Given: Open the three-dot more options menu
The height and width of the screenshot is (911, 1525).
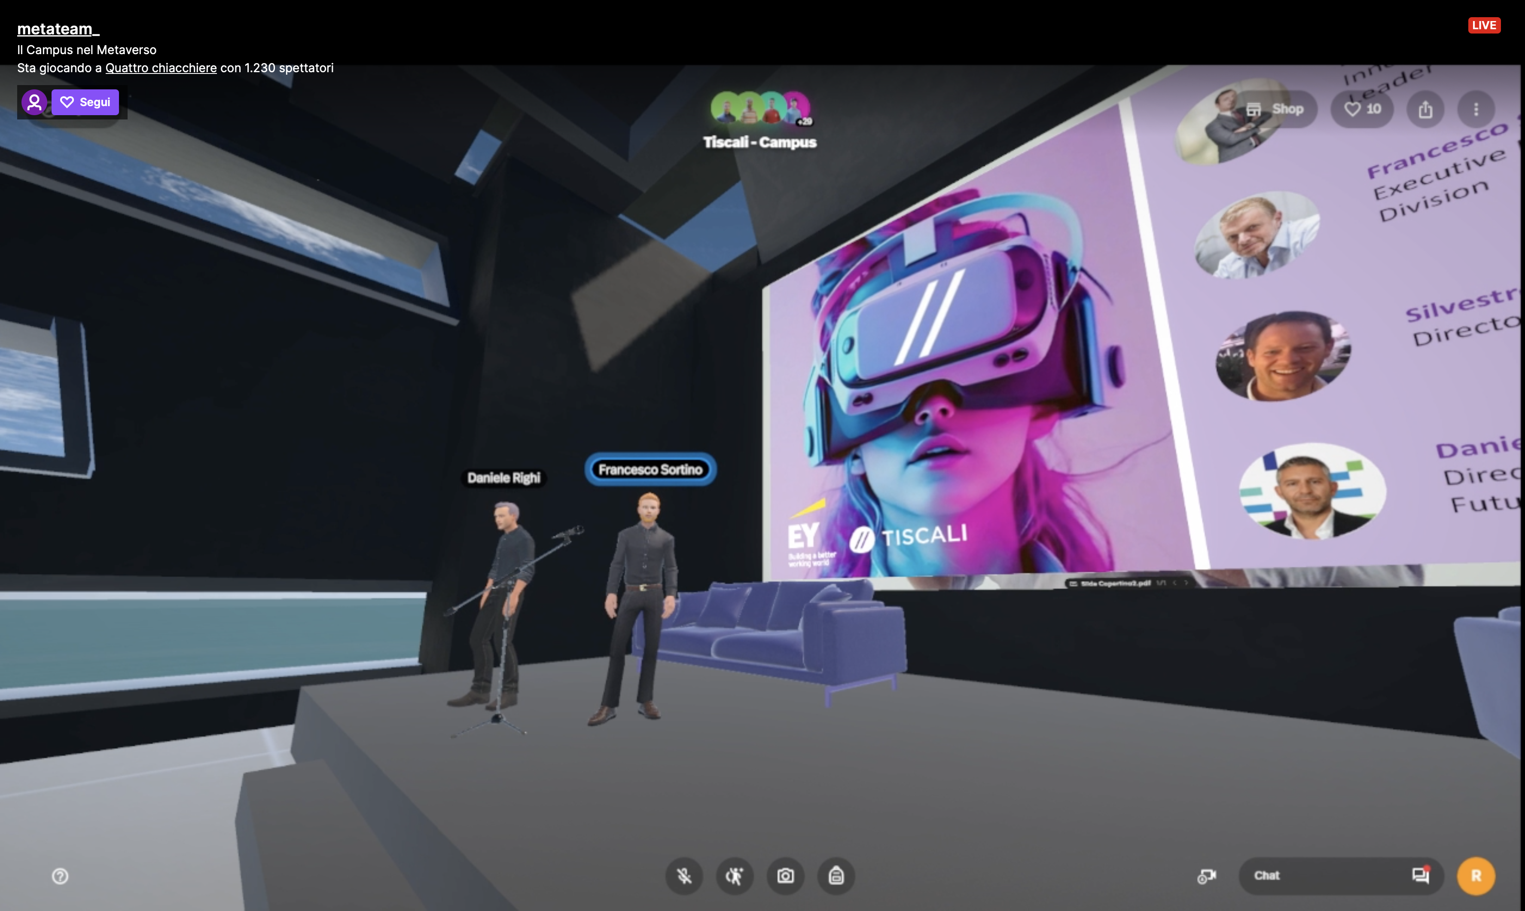Looking at the screenshot, I should click(1476, 110).
